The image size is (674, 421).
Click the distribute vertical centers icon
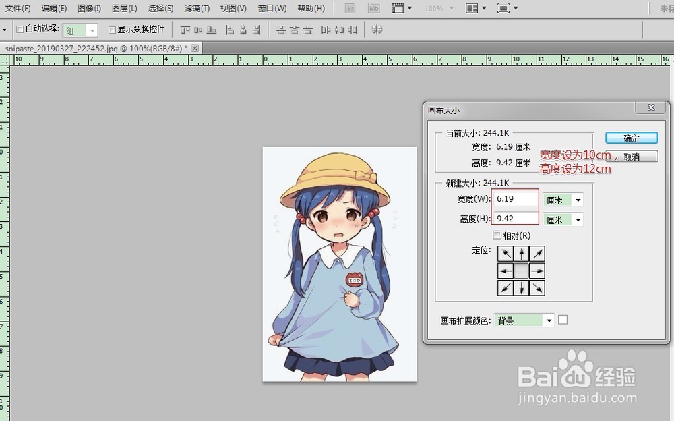point(295,30)
